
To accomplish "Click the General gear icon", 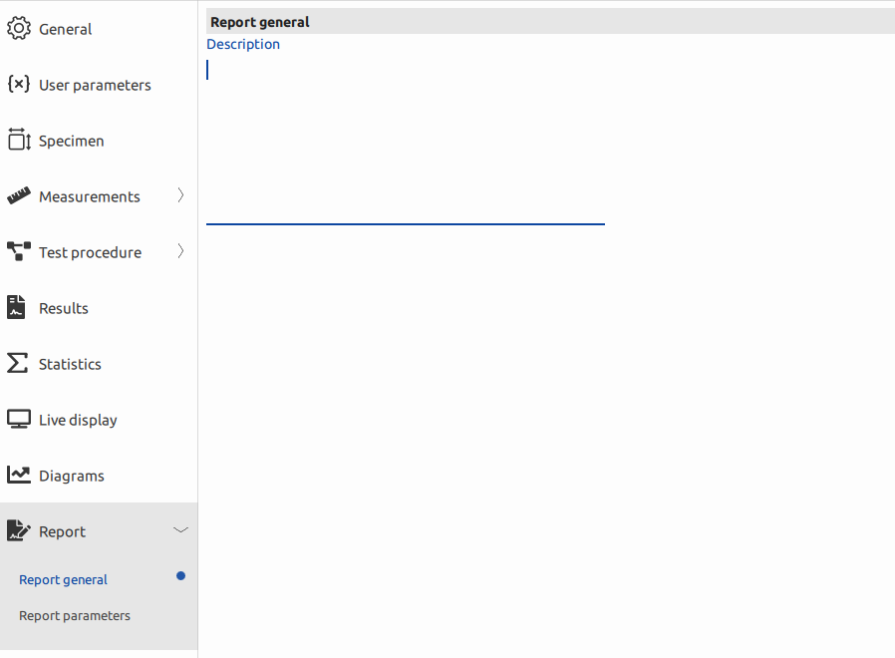I will coord(19,29).
